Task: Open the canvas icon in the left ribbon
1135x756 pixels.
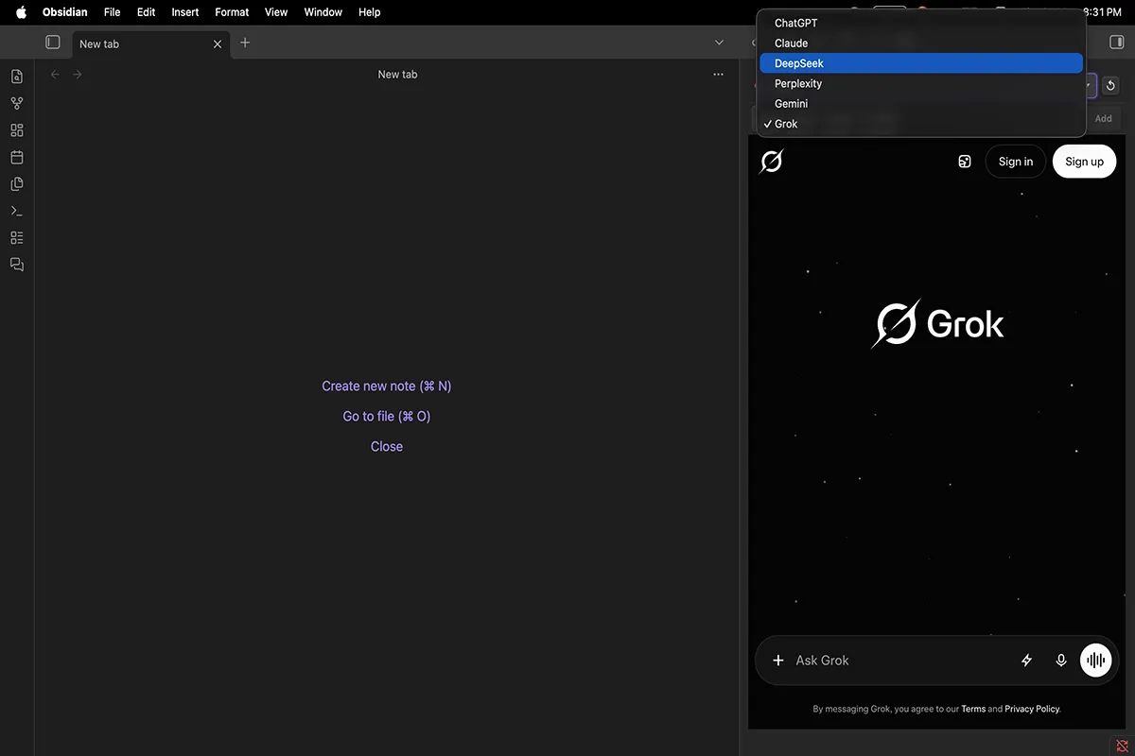Action: [x=17, y=130]
